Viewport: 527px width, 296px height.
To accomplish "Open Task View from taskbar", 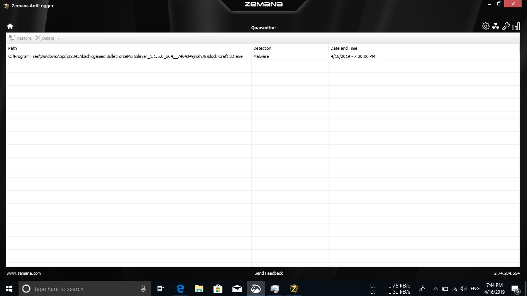I will [161, 289].
